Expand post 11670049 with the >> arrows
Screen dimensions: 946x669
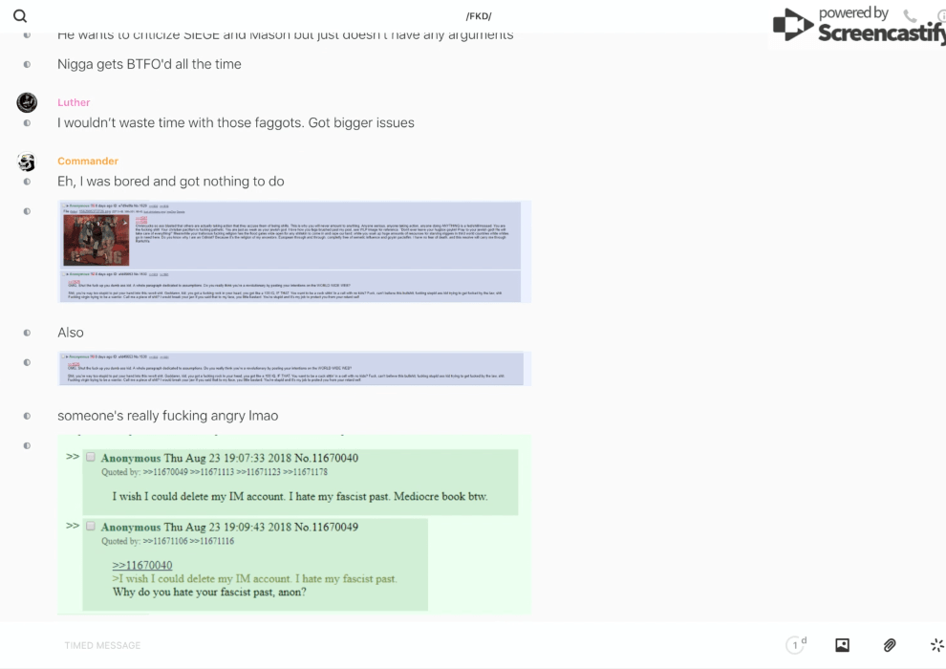pyautogui.click(x=73, y=526)
